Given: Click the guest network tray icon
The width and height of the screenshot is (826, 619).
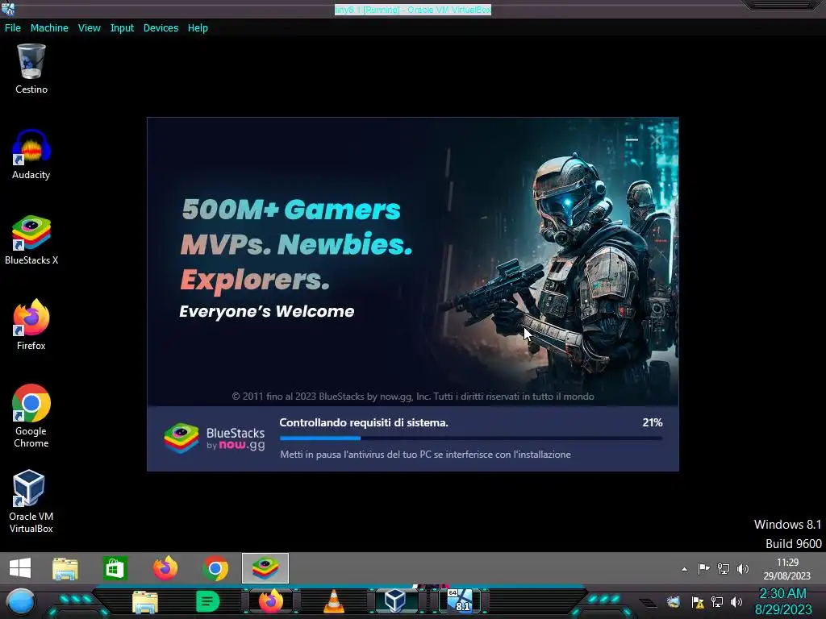Looking at the screenshot, I should pyautogui.click(x=724, y=568).
